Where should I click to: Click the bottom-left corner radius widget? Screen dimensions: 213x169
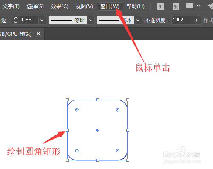(77, 151)
